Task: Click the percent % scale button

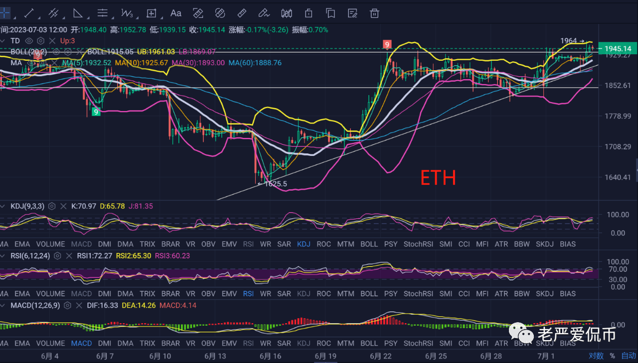Action: 612,356
